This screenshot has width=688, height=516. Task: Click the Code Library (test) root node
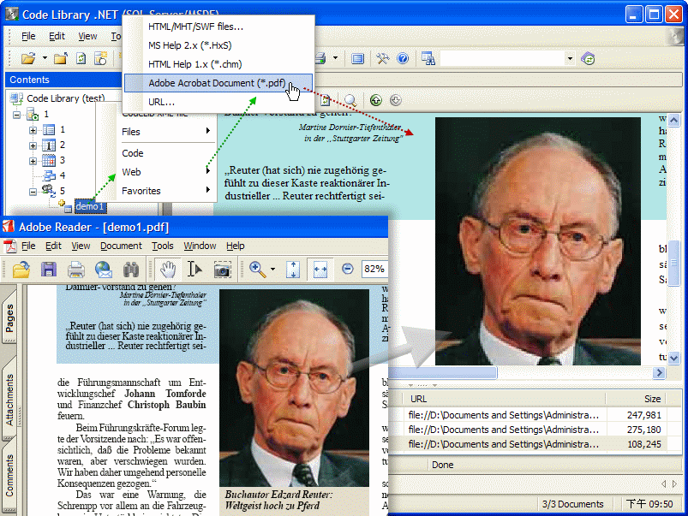coord(65,98)
